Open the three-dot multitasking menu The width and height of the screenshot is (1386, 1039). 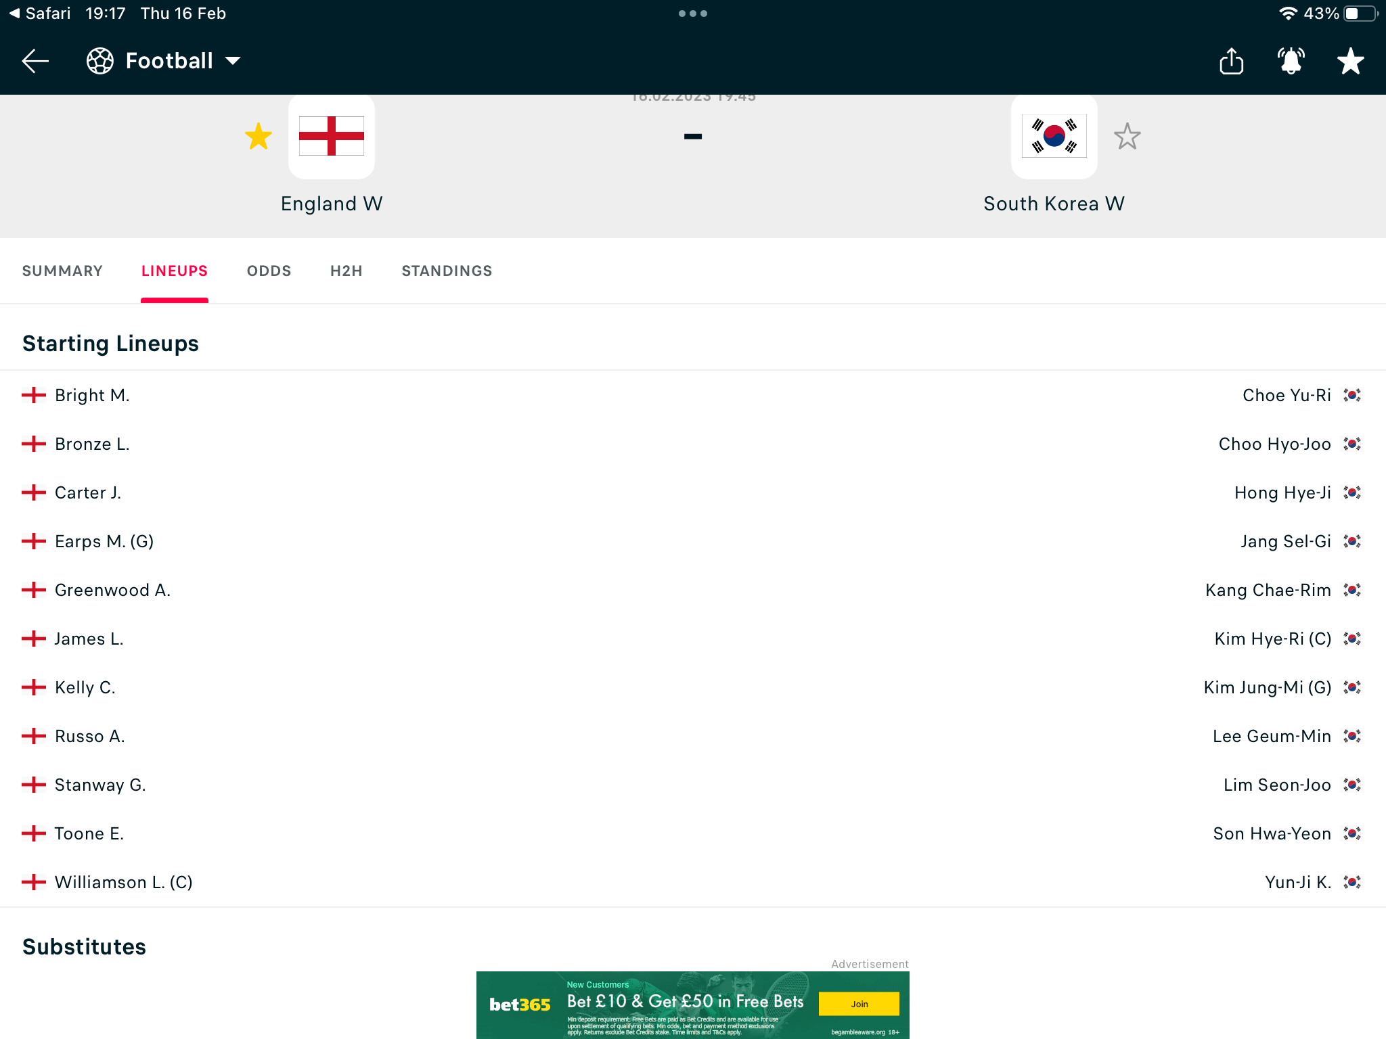pyautogui.click(x=692, y=14)
